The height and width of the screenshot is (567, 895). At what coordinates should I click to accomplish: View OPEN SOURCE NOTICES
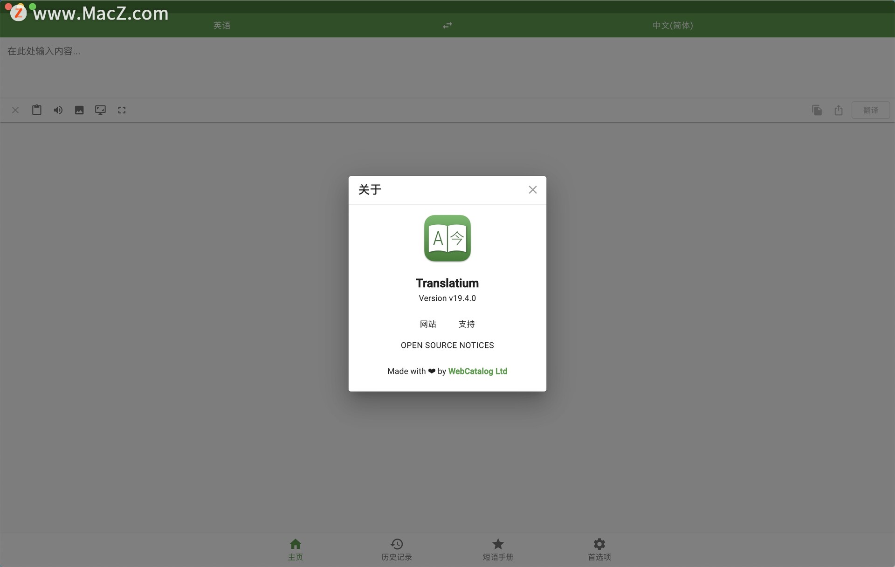pyautogui.click(x=447, y=346)
